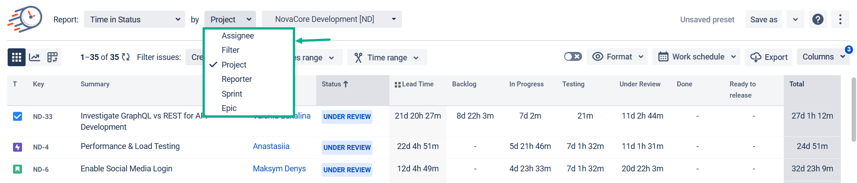Click the Time in Status app logo
The width and height of the screenshot is (857, 183).
tap(25, 19)
